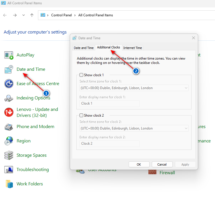Select the Additional Clocks tab
Viewport: 215px width, 200px height.
click(108, 48)
